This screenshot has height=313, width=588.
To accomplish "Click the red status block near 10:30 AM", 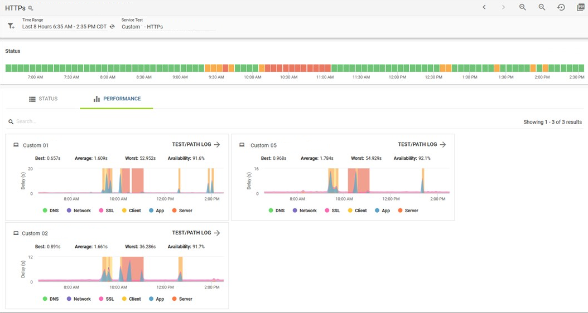I will point(286,68).
